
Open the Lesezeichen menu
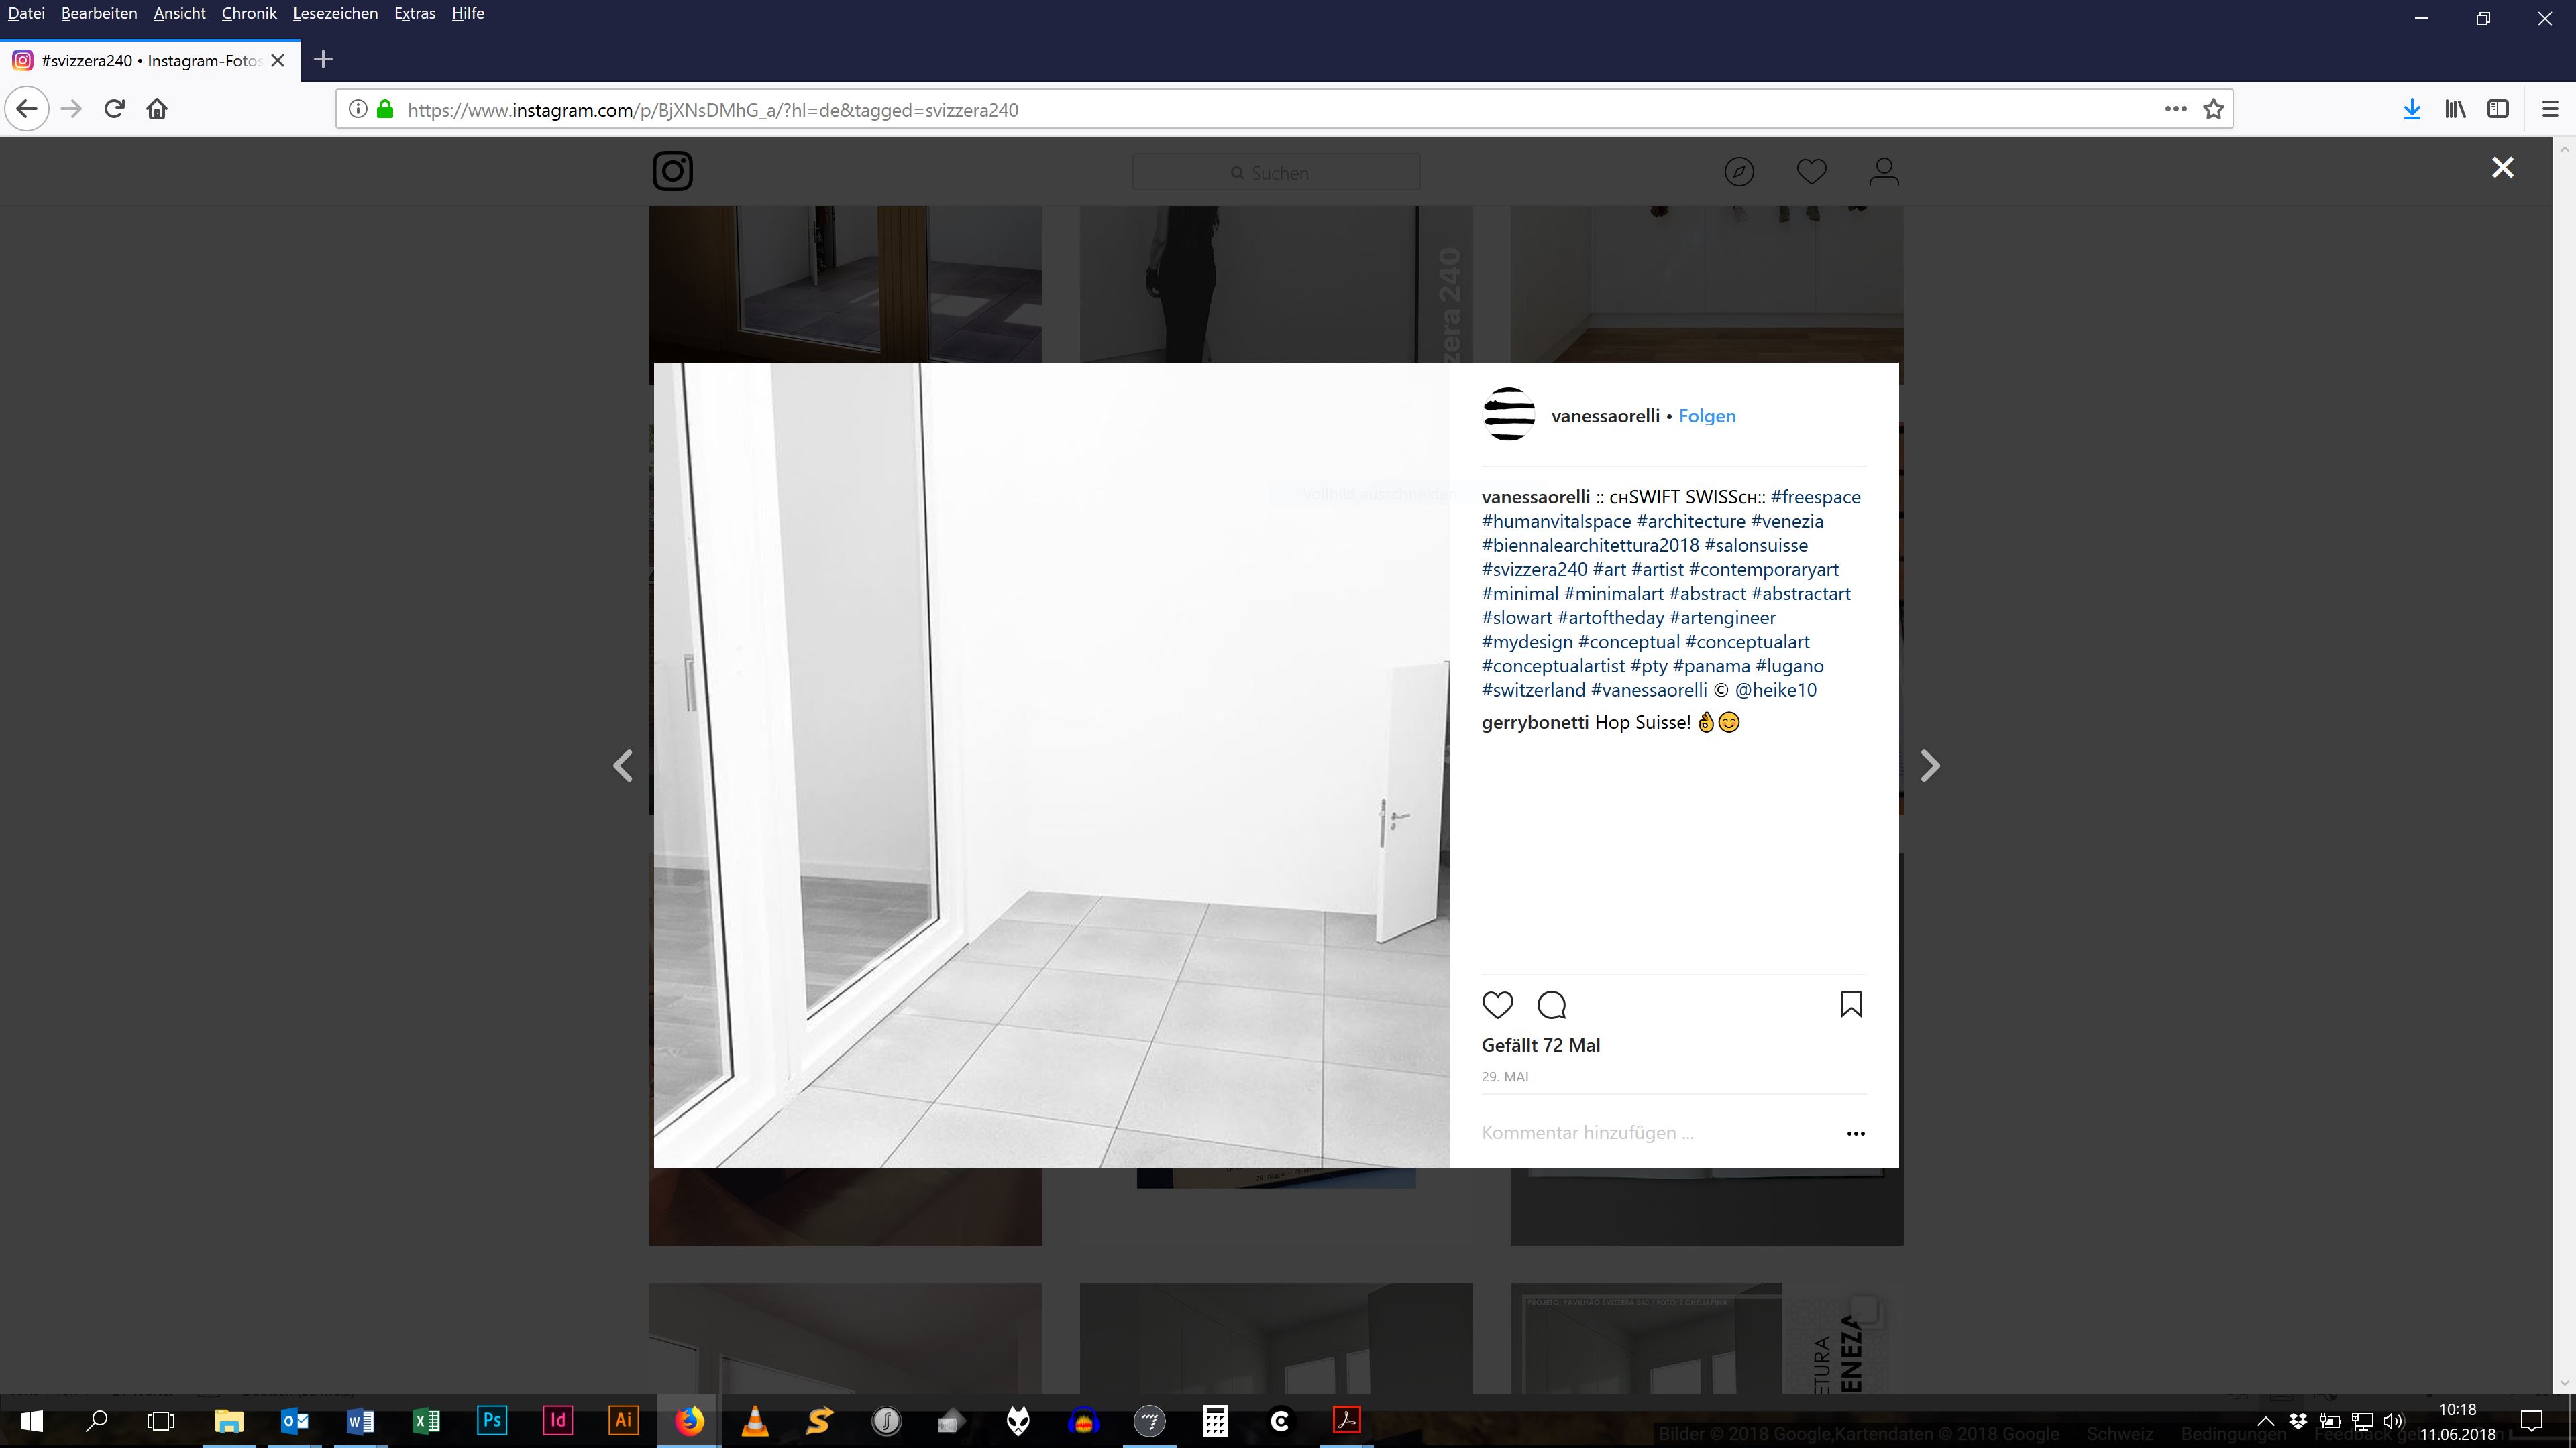point(335,13)
